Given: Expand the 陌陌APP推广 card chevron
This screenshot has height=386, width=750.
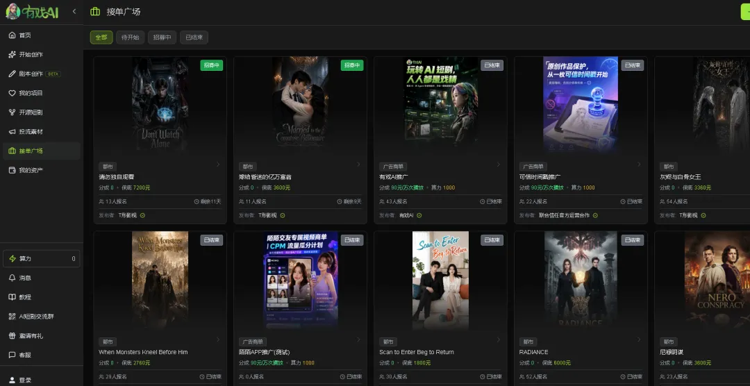Looking at the screenshot, I should (x=358, y=339).
